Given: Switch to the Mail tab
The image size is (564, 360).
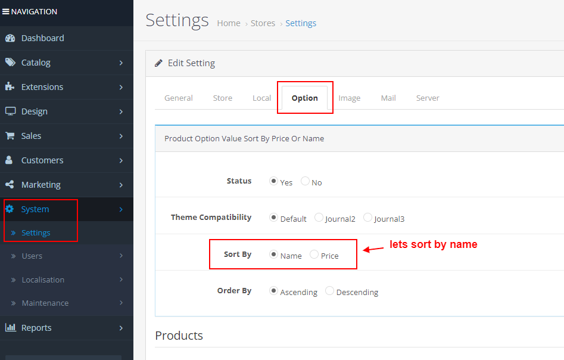Looking at the screenshot, I should tap(388, 98).
